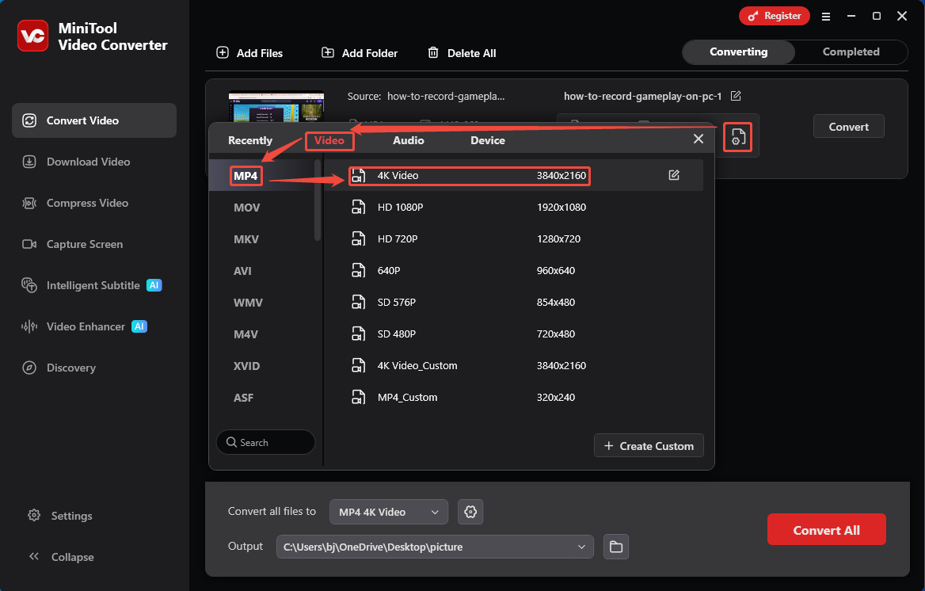Select 640P 960x640 preset

514,270
